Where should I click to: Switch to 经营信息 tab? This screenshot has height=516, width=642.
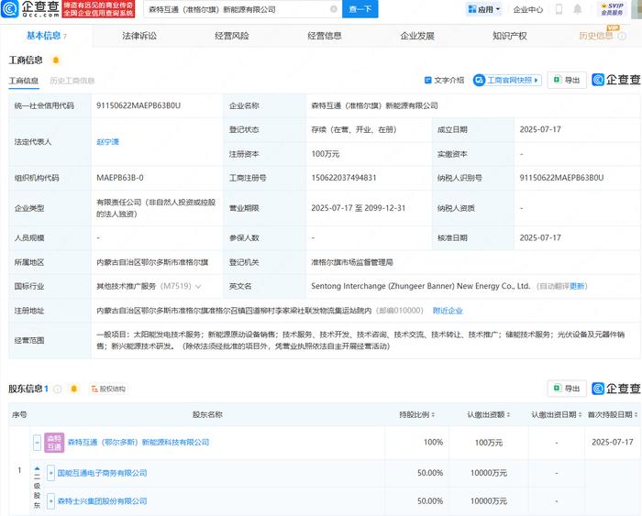[x=325, y=36]
